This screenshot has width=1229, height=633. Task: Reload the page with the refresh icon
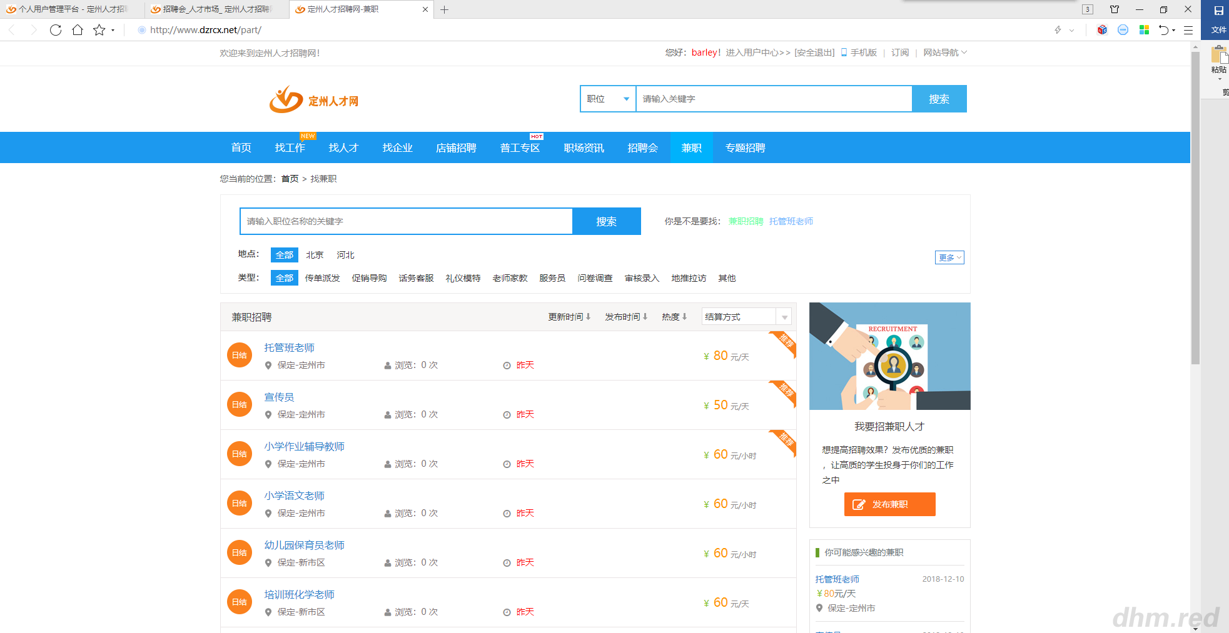[56, 30]
